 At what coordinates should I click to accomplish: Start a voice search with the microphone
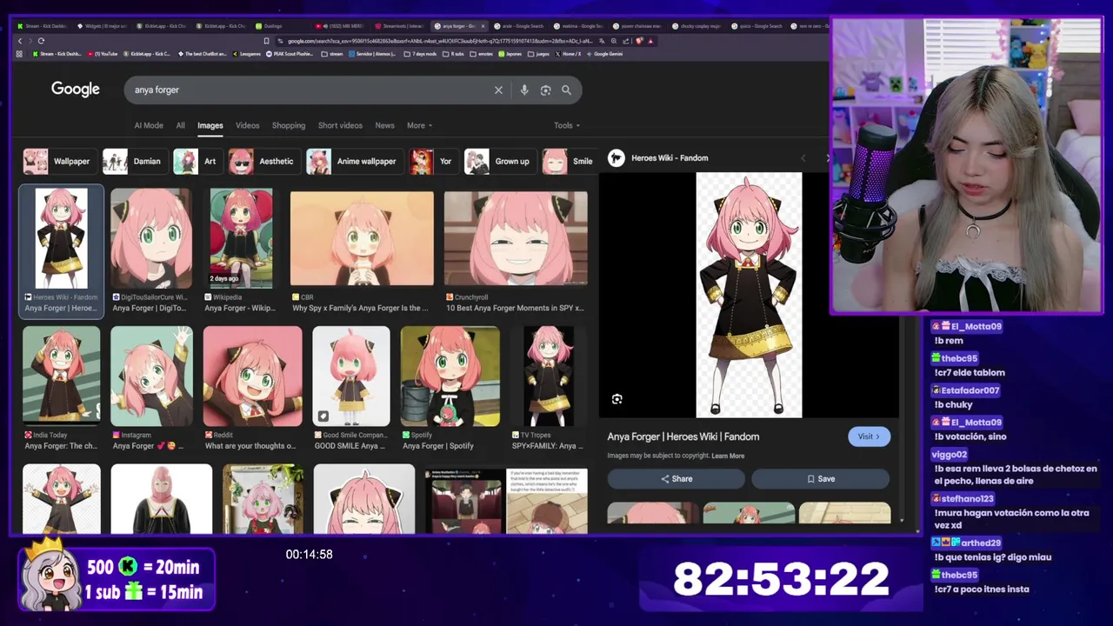point(523,90)
